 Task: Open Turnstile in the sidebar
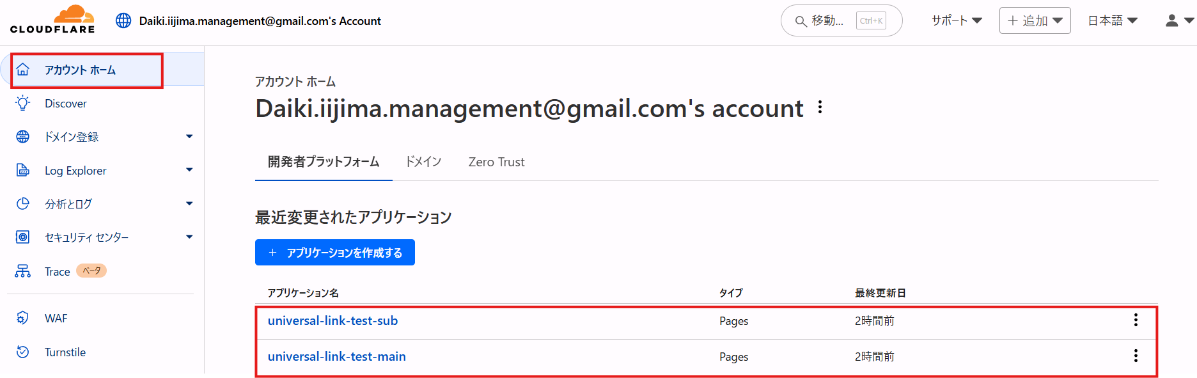(x=65, y=352)
